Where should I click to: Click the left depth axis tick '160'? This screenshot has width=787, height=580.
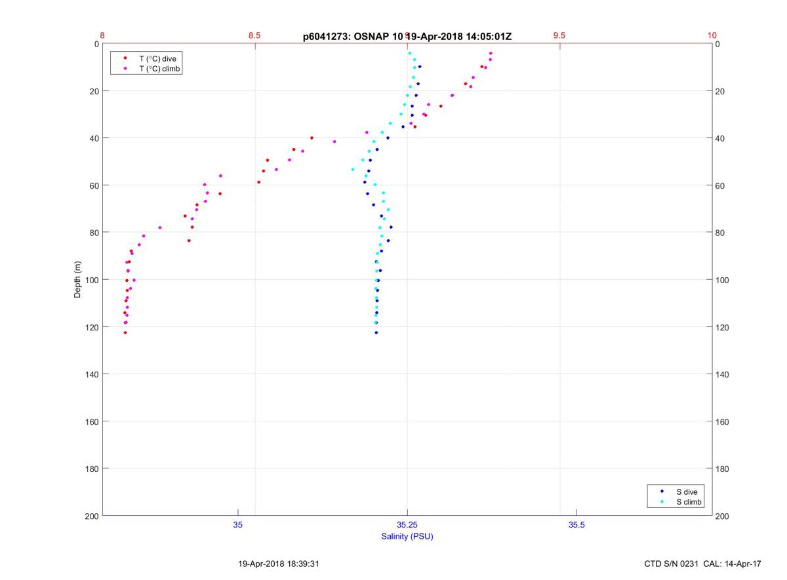pyautogui.click(x=92, y=421)
